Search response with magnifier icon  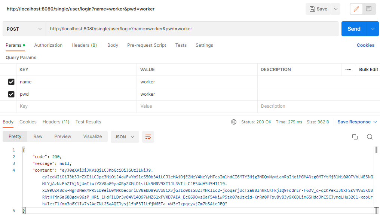click(x=370, y=137)
